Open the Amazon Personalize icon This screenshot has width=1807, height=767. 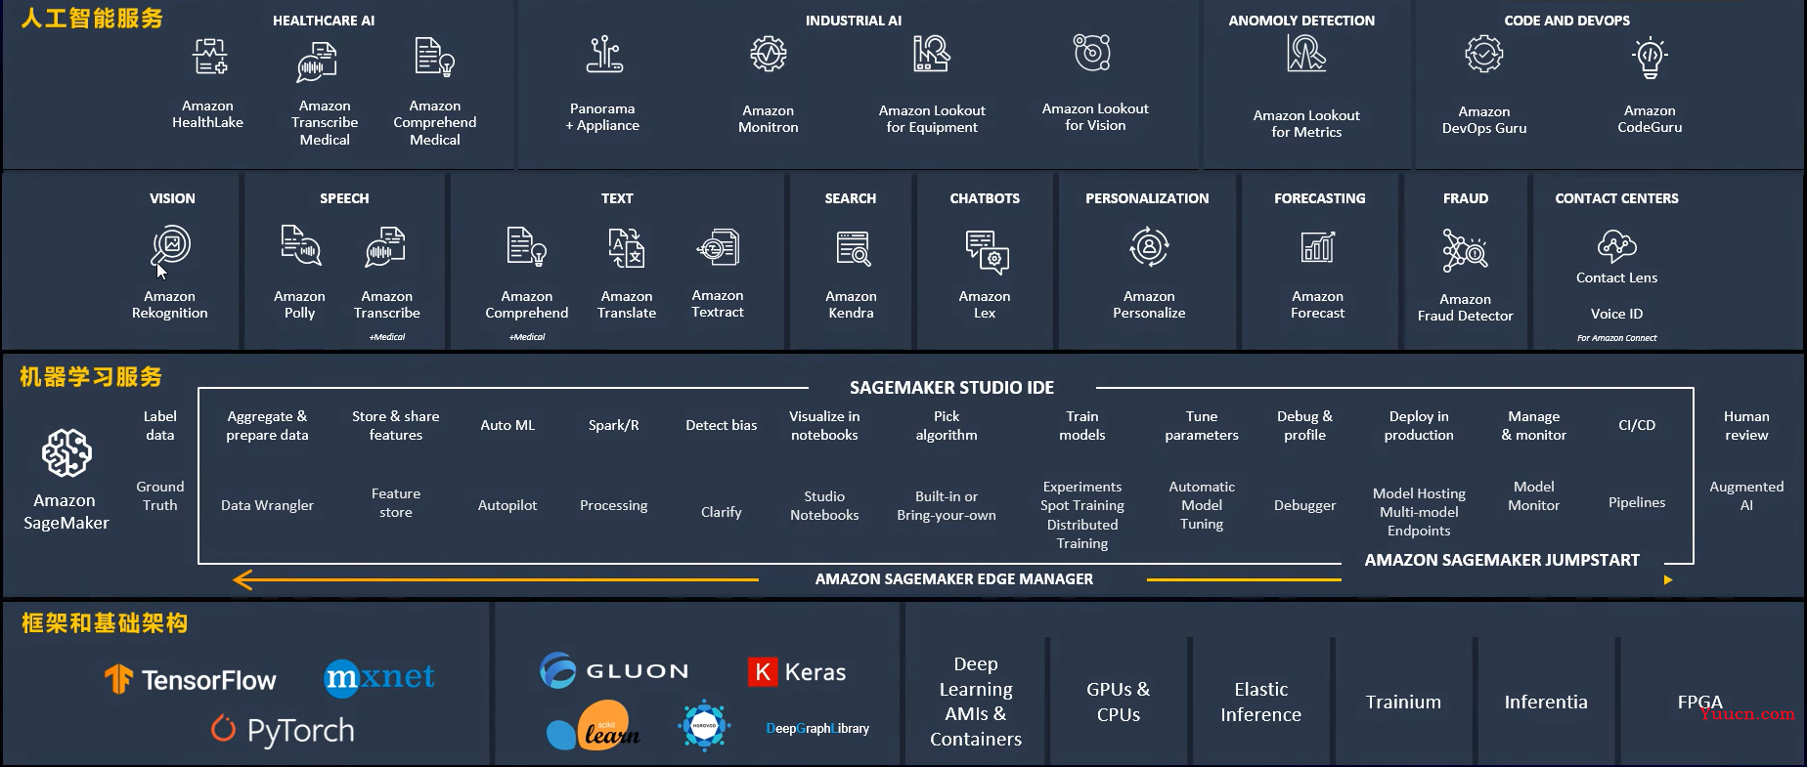point(1149,246)
